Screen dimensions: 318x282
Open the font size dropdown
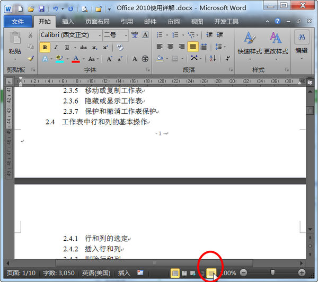click(x=126, y=35)
